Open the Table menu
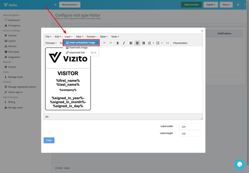Image resolution: width=249 pixels, height=173 pixels. (104, 36)
